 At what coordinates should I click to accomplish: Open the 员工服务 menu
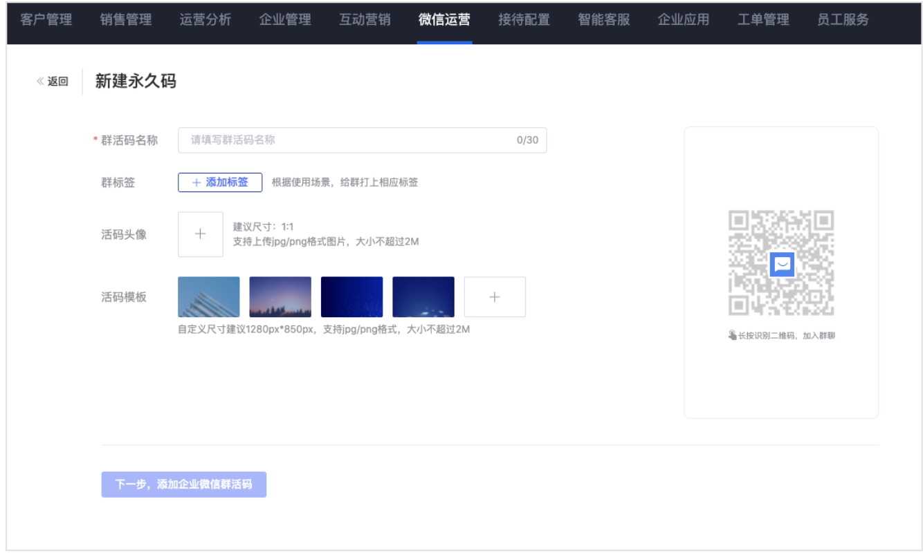843,20
